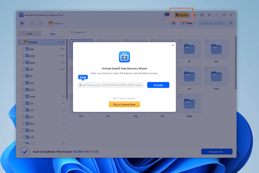
Task: Click the up arrow navigation icon
Action: coord(40,23)
